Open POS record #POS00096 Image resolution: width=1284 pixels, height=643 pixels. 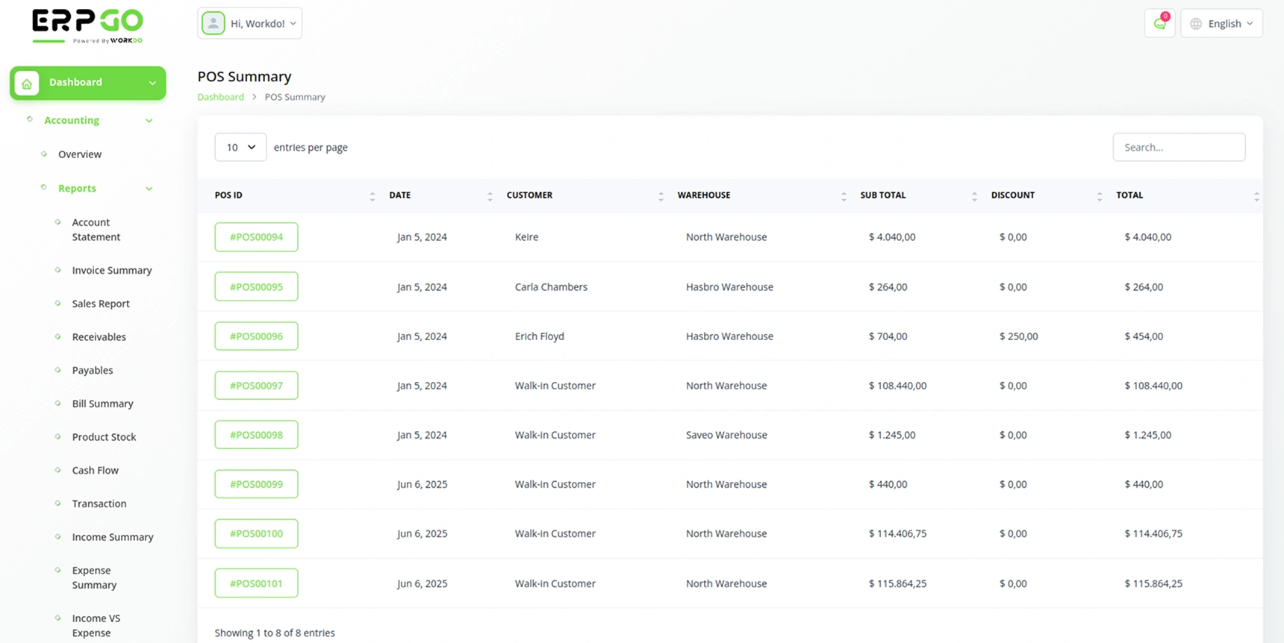pyautogui.click(x=256, y=336)
